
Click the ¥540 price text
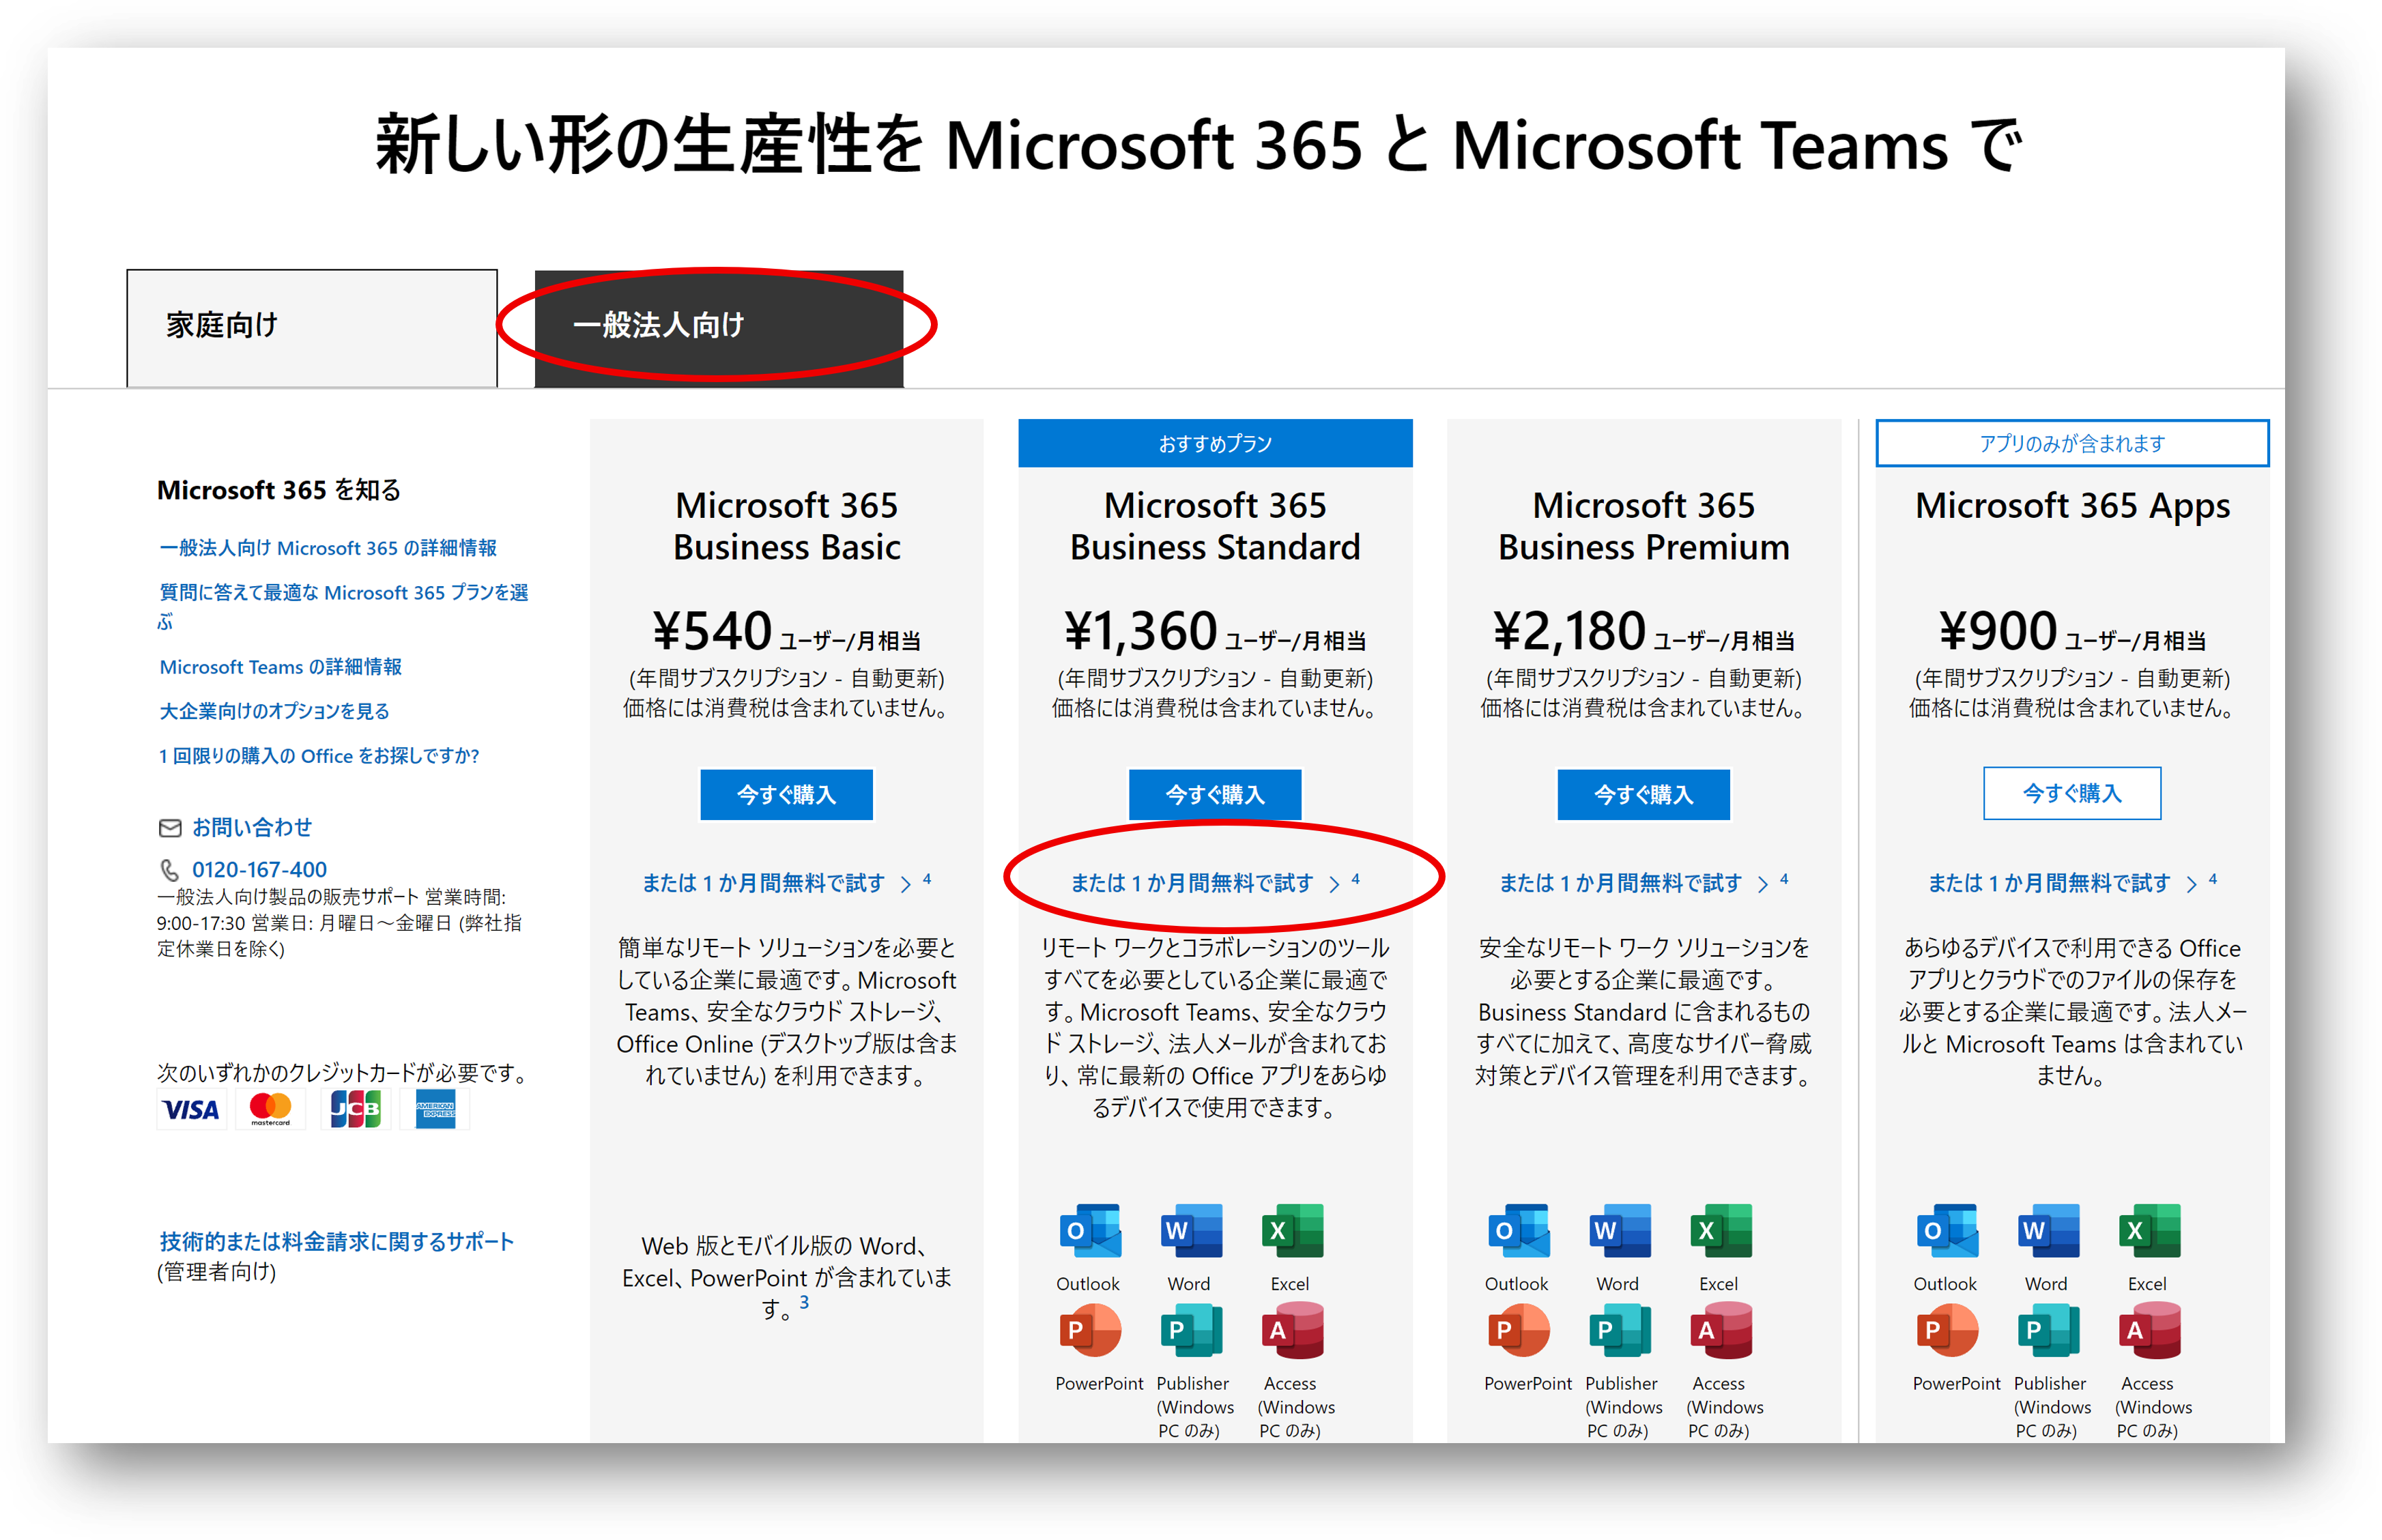click(x=712, y=631)
